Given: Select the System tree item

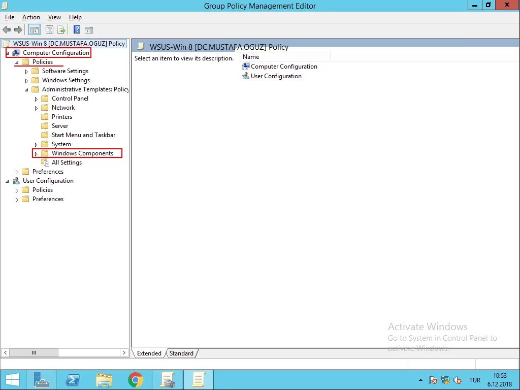Looking at the screenshot, I should [x=61, y=144].
